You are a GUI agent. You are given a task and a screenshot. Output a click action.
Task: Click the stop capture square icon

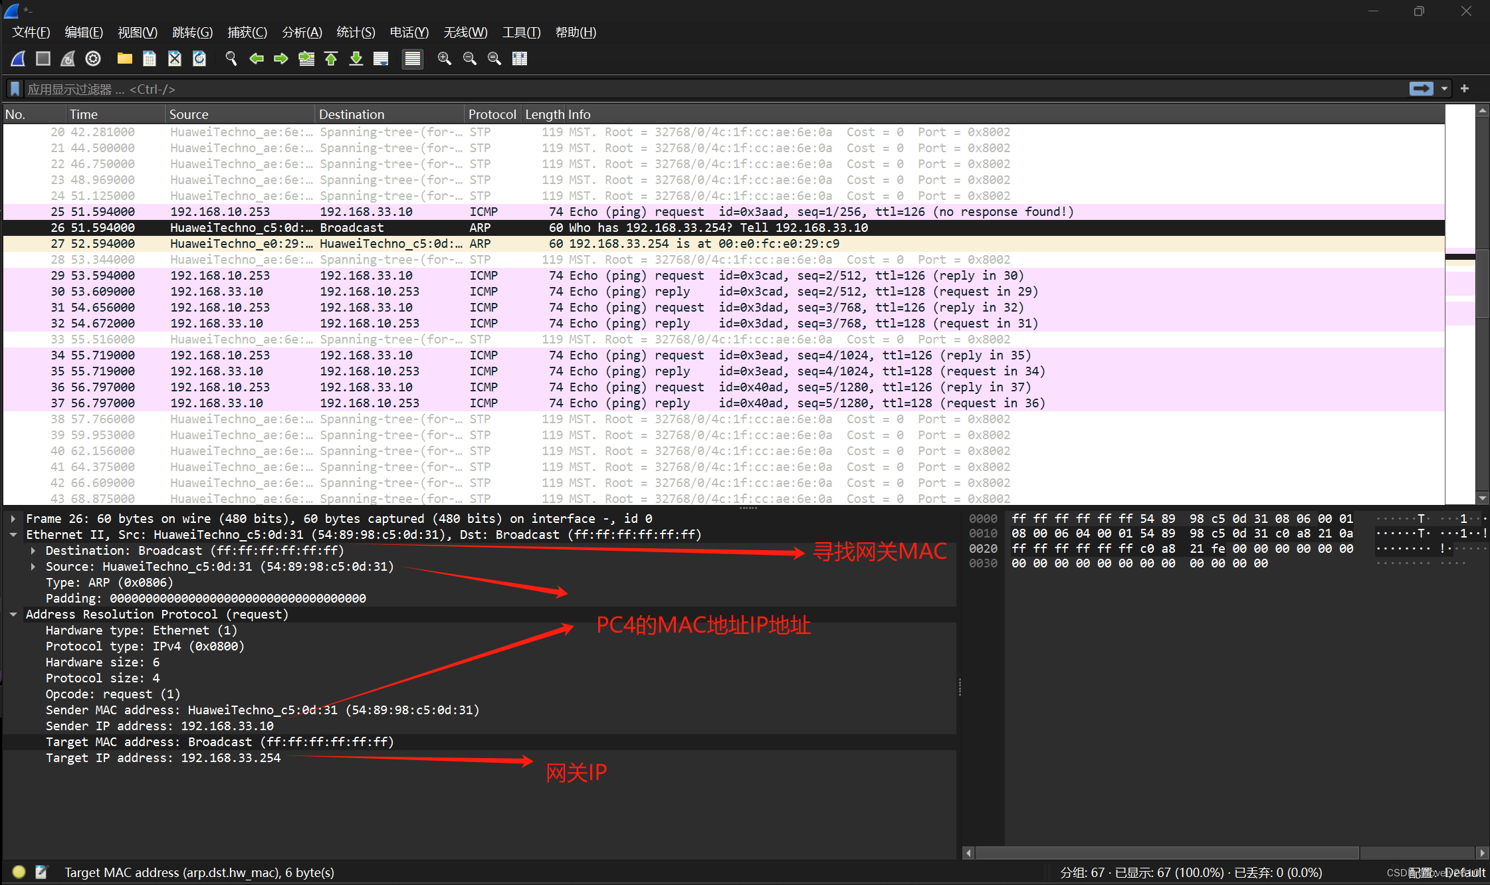click(43, 58)
